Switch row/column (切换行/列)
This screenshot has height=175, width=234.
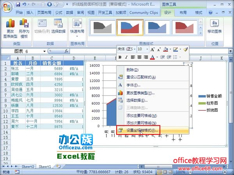pos(42,26)
